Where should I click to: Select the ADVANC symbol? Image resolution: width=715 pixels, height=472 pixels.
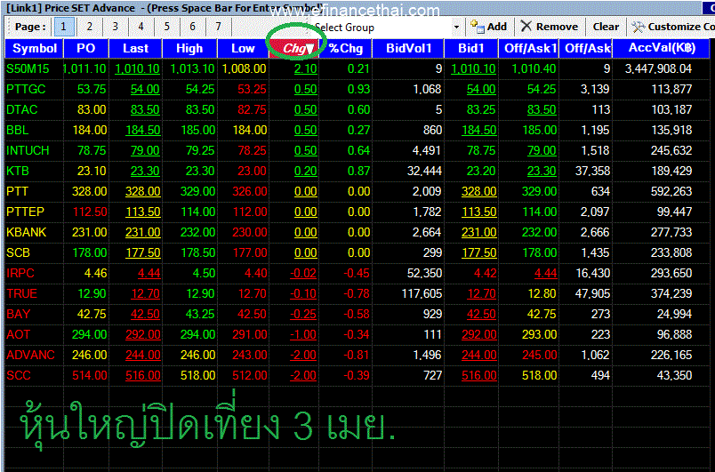coord(30,356)
